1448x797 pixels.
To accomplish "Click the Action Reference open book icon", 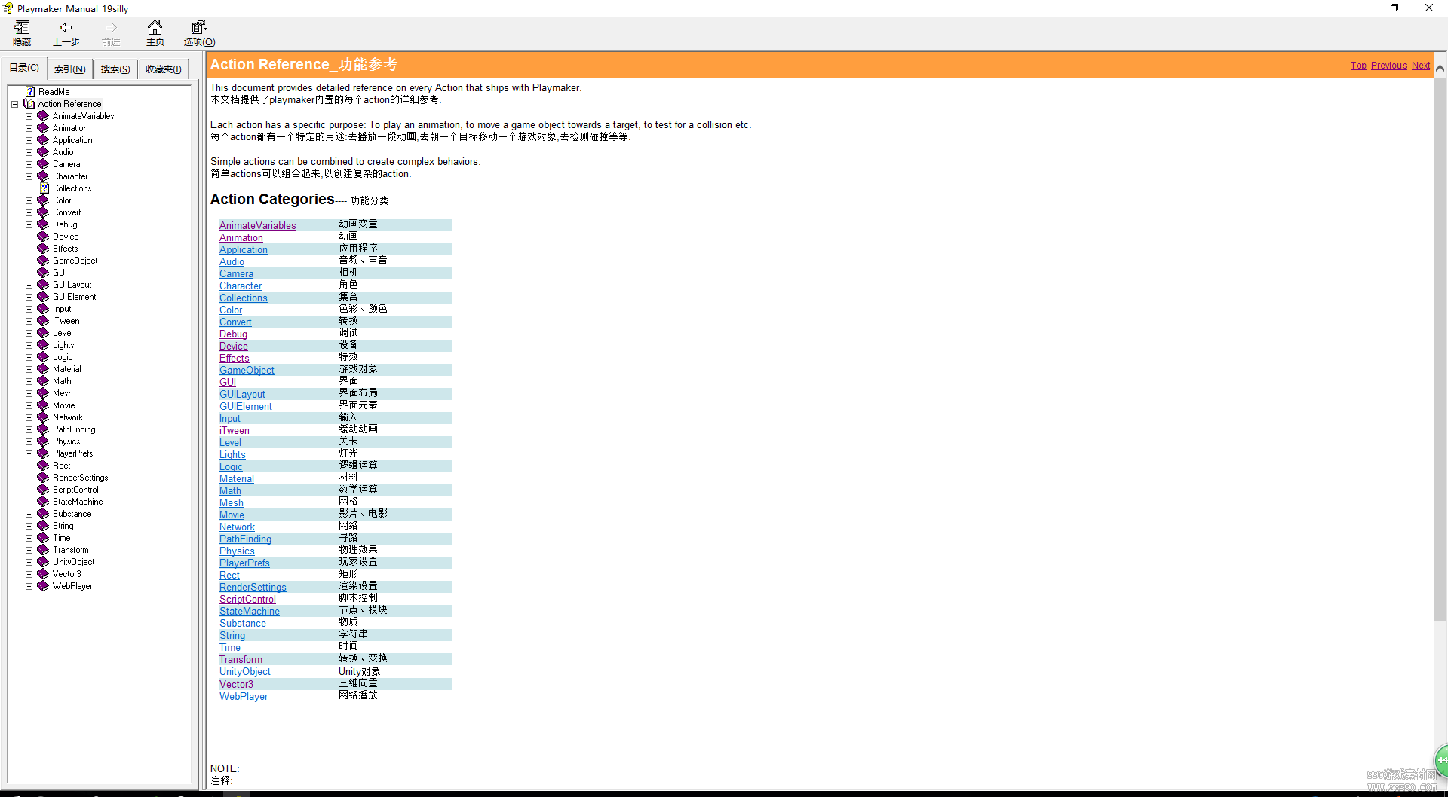I will [x=29, y=104].
